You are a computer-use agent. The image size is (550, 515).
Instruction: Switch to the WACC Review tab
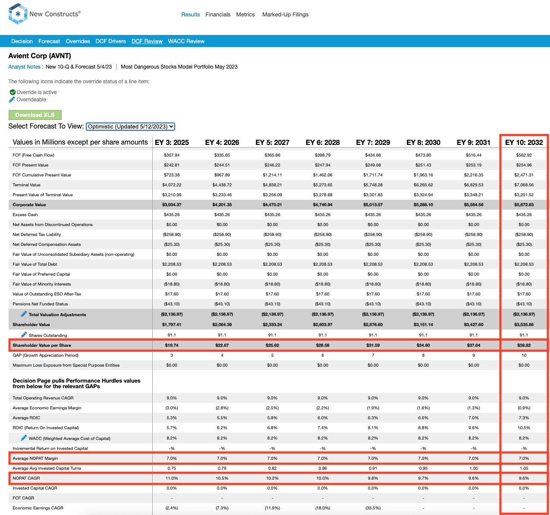(186, 41)
